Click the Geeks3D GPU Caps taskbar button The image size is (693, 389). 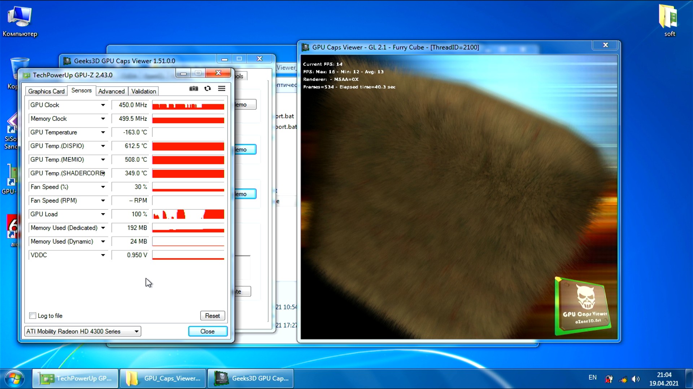coord(251,378)
